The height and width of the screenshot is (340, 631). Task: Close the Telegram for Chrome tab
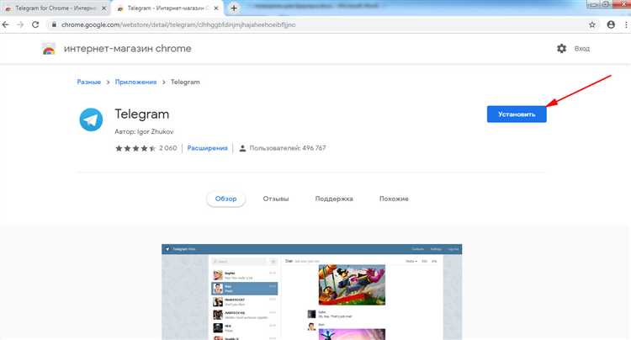click(x=103, y=8)
